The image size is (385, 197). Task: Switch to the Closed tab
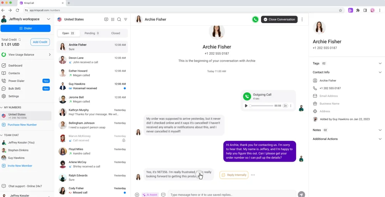click(115, 33)
